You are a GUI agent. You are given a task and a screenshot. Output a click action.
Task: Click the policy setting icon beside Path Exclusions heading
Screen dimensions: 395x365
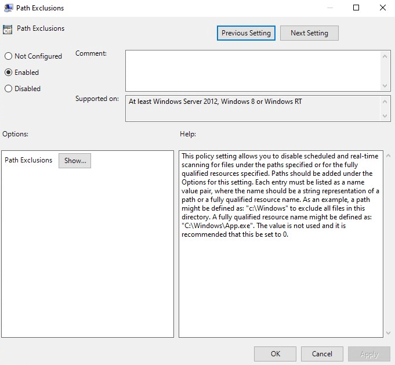(x=8, y=29)
